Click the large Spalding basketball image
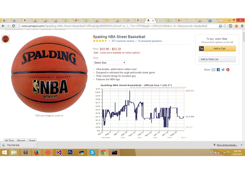Screen dimensions: 245x174 pos(49,74)
